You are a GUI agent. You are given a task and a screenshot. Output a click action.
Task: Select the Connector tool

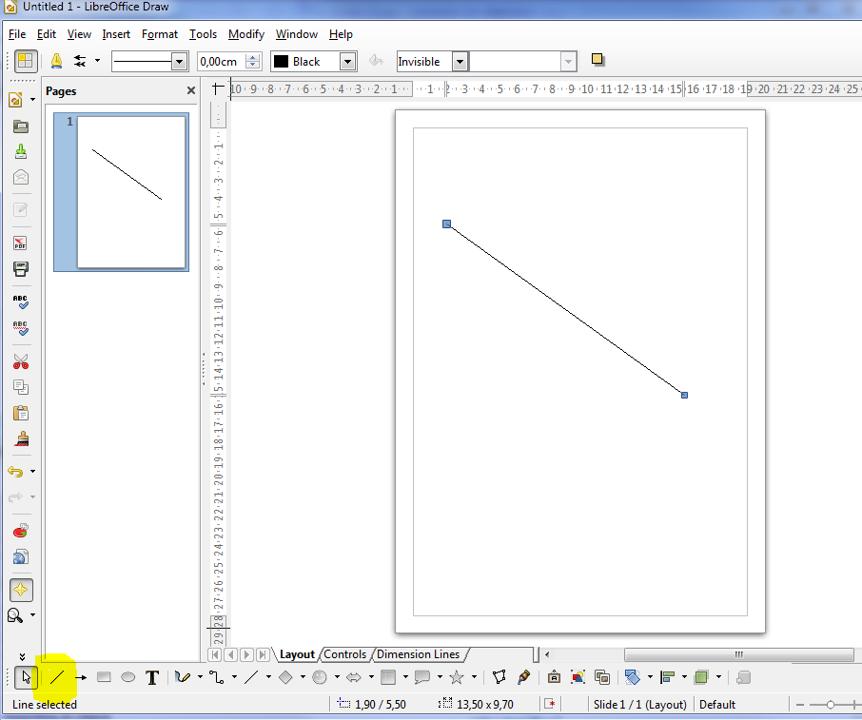[x=217, y=677]
